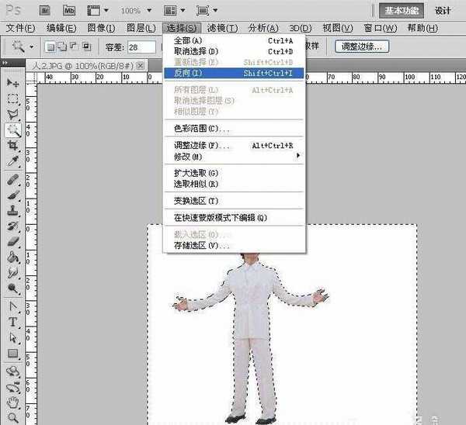Screen dimensions: 466x425
Task: Select the Hand tool
Action: pos(12,402)
